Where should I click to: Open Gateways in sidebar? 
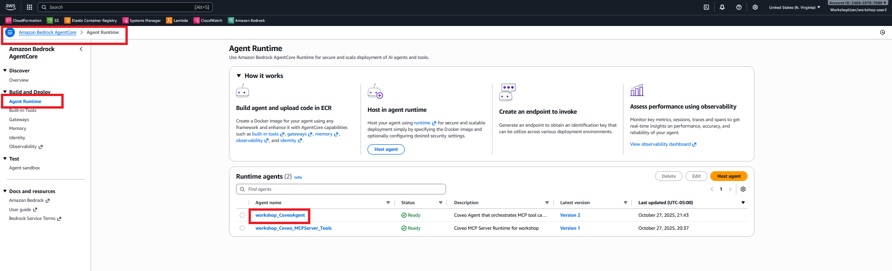point(19,120)
